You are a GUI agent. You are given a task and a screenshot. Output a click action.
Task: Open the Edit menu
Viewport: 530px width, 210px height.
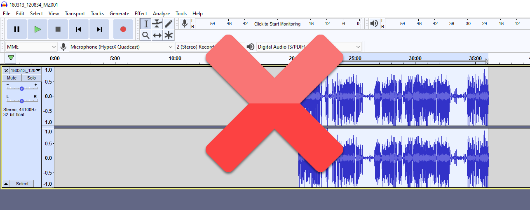[x=20, y=14]
